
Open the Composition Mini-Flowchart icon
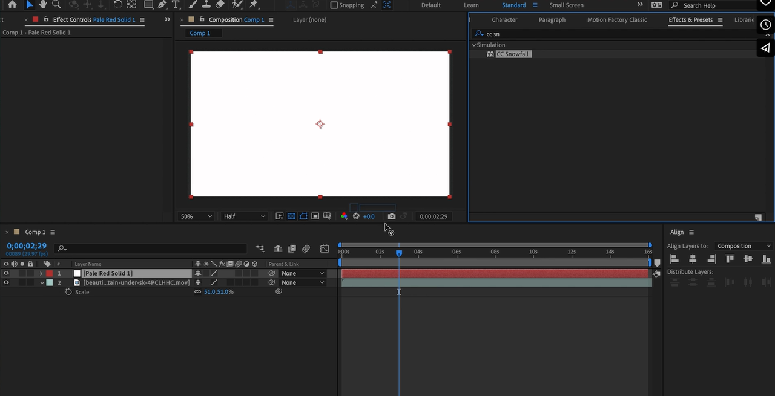coord(260,248)
